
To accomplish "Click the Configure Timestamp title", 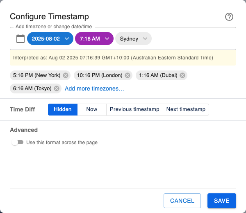I will pyautogui.click(x=50, y=17).
